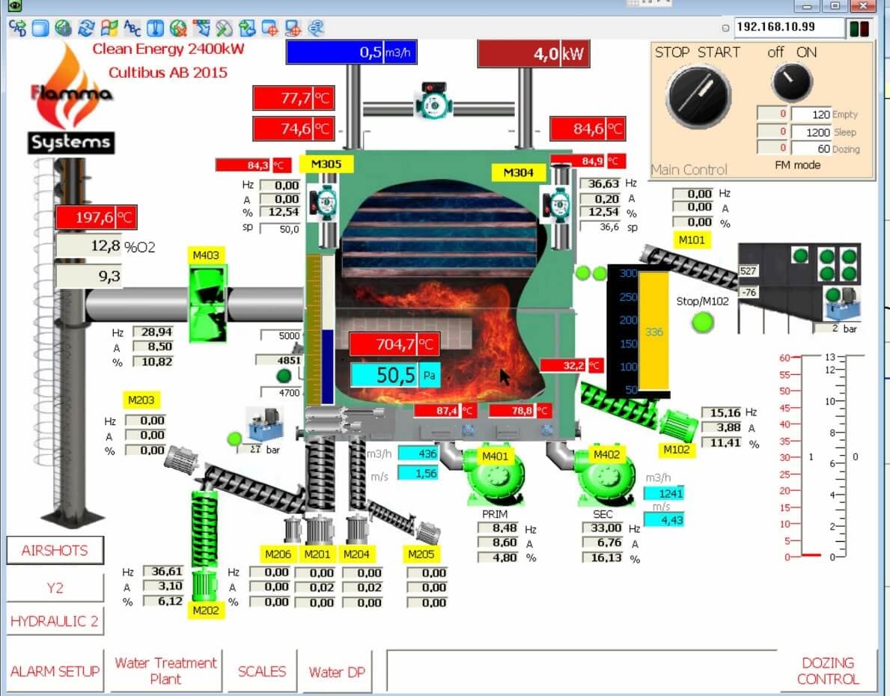890x696 pixels.
Task: Turn the STOP/START main control knob
Action: [698, 96]
